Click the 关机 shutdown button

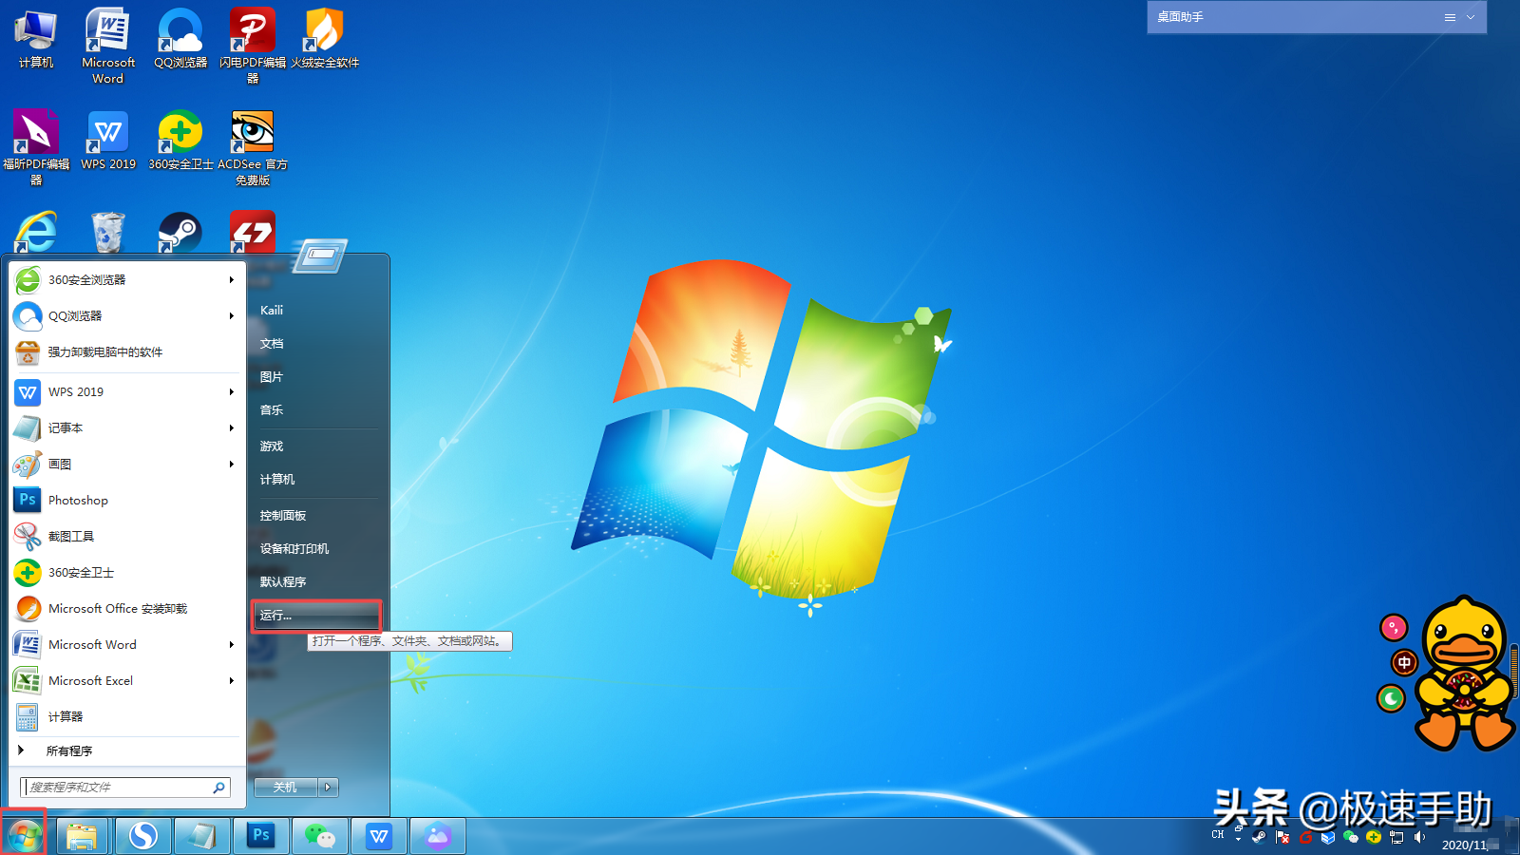point(286,787)
